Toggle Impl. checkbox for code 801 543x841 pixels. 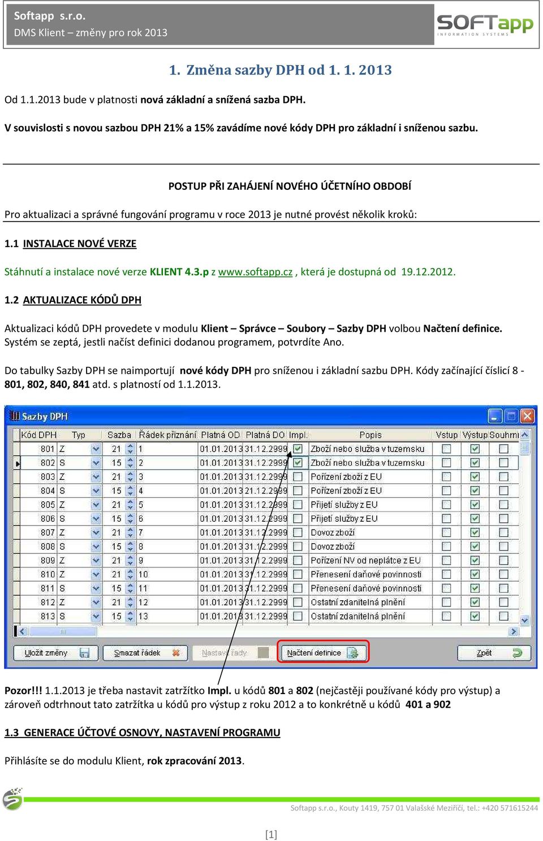(298, 449)
